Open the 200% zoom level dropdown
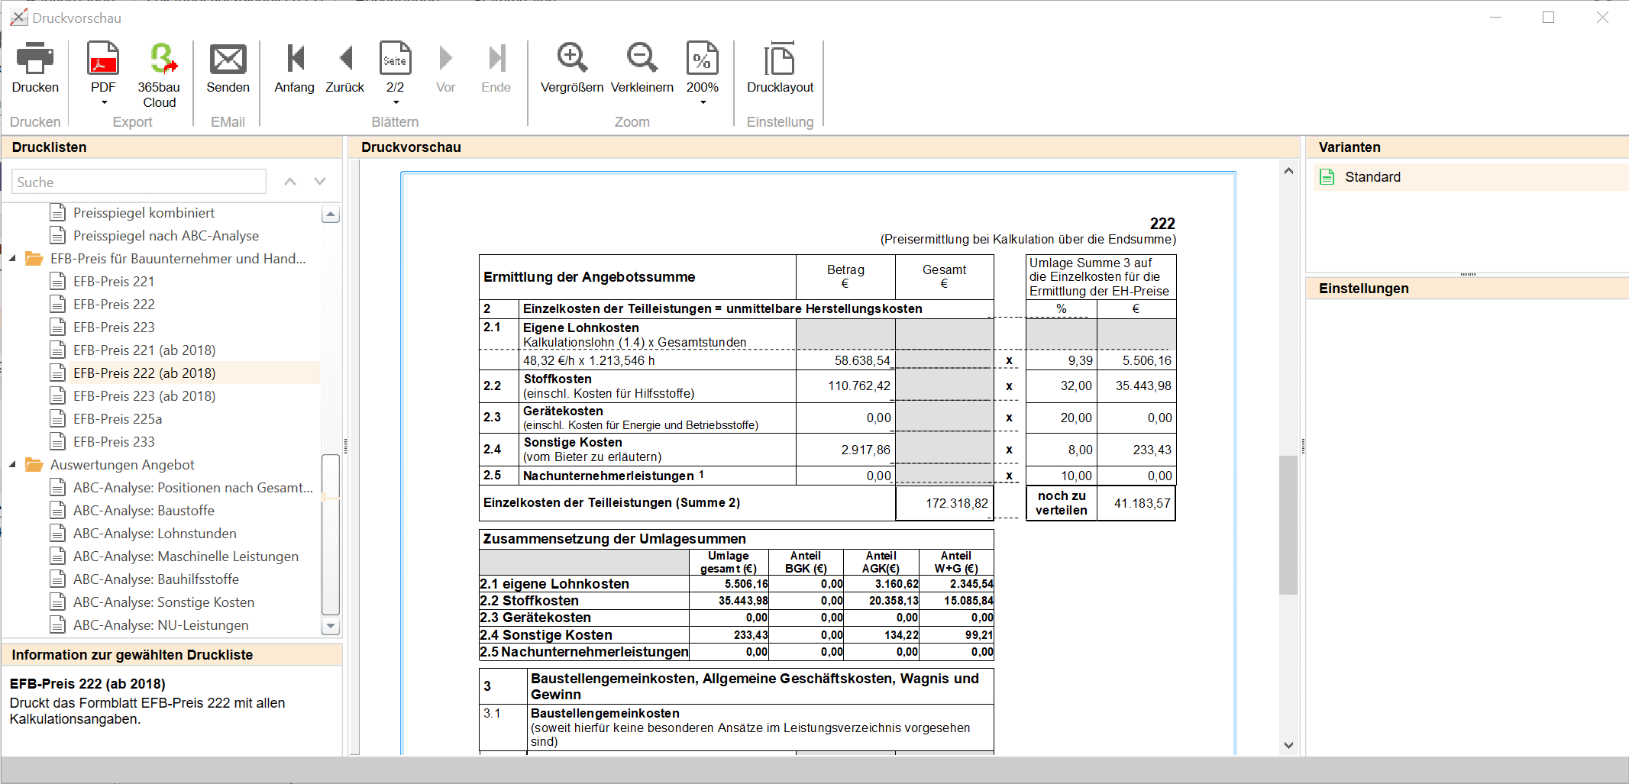This screenshot has width=1629, height=784. click(x=703, y=102)
